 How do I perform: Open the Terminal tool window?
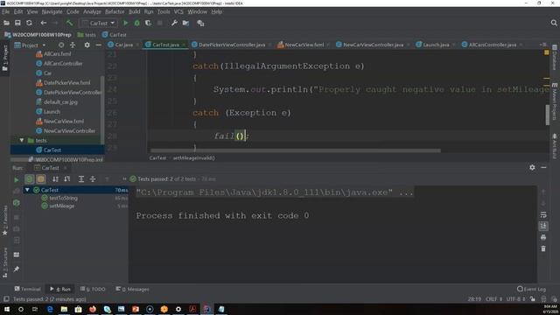point(27,289)
